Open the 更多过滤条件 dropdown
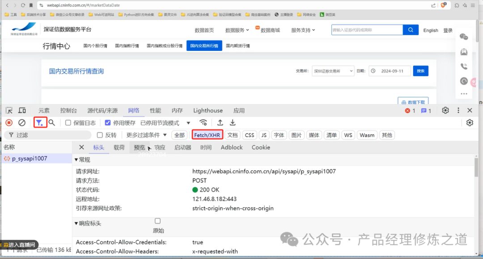 [147, 135]
